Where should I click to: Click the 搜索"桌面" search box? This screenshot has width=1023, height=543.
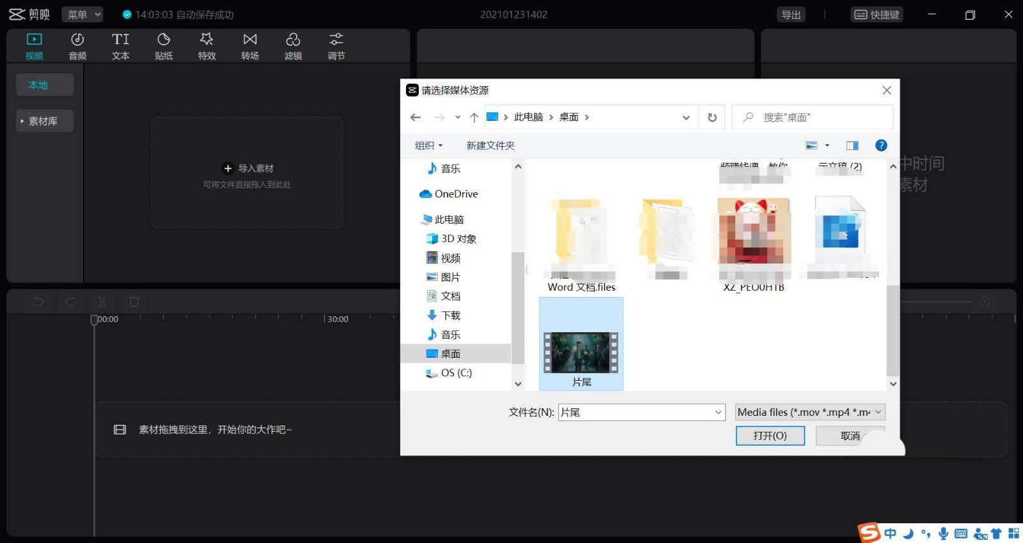[812, 118]
